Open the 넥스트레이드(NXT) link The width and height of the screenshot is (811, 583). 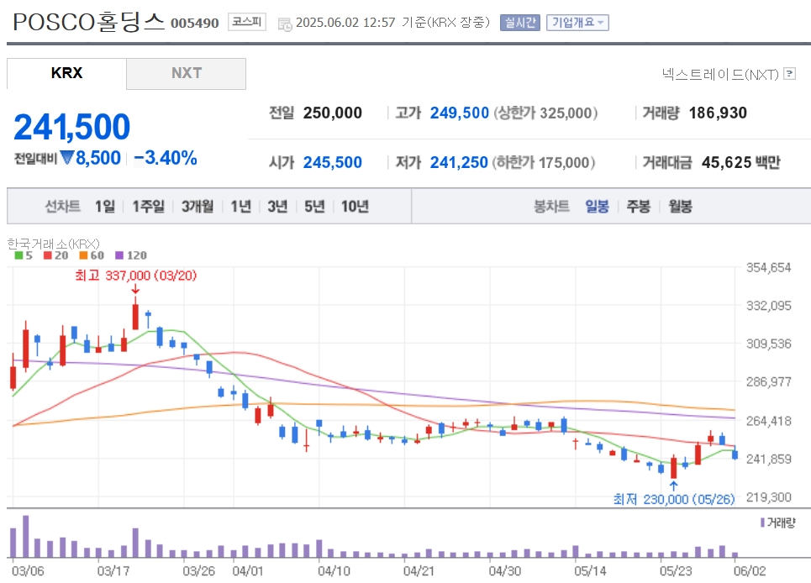(720, 75)
